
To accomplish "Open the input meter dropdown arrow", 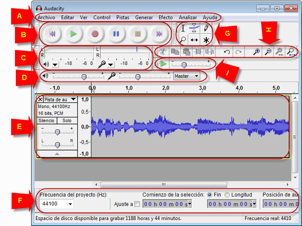I will [111, 65].
